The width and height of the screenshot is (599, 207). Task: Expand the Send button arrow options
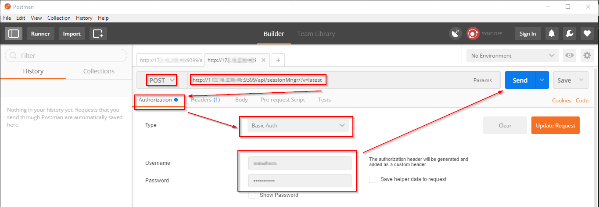click(542, 80)
